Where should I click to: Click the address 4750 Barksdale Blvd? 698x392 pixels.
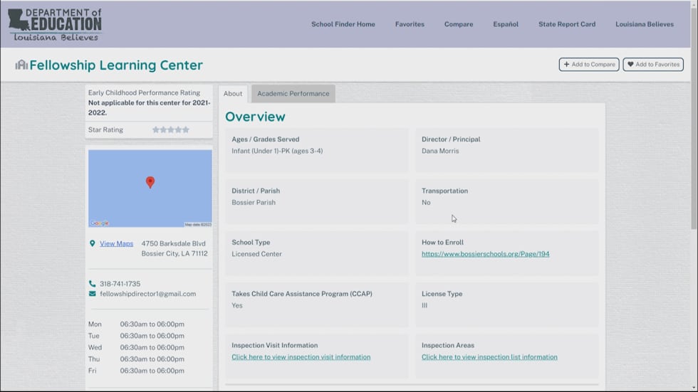tap(174, 243)
